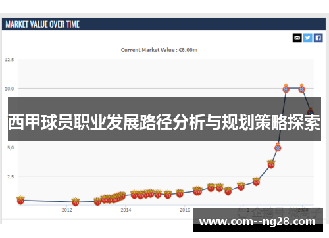Click the first 10,0 Espanyol value marker
The width and height of the screenshot is (329, 238).
click(x=286, y=89)
